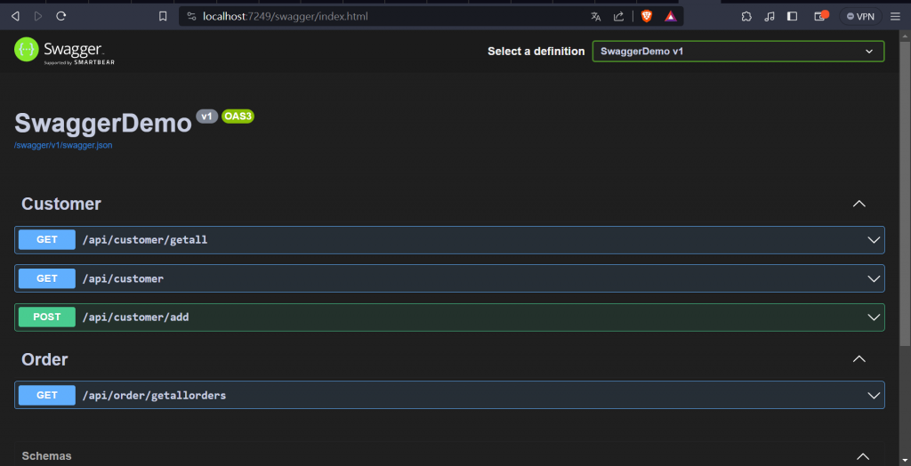
Task: Bookmark this page with the bookmark icon
Action: coord(164,16)
